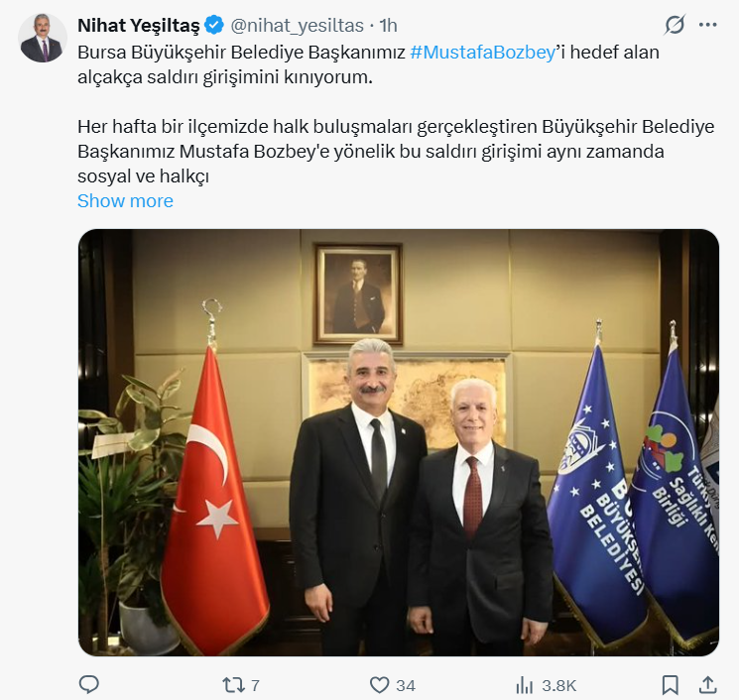The width and height of the screenshot is (739, 700).
Task: Click the tweet body text paragraph
Action: 396,114
